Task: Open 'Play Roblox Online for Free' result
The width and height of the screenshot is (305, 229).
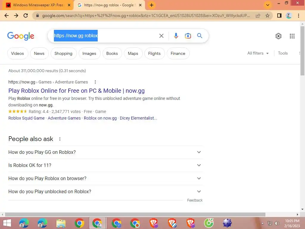Action: 77,91
